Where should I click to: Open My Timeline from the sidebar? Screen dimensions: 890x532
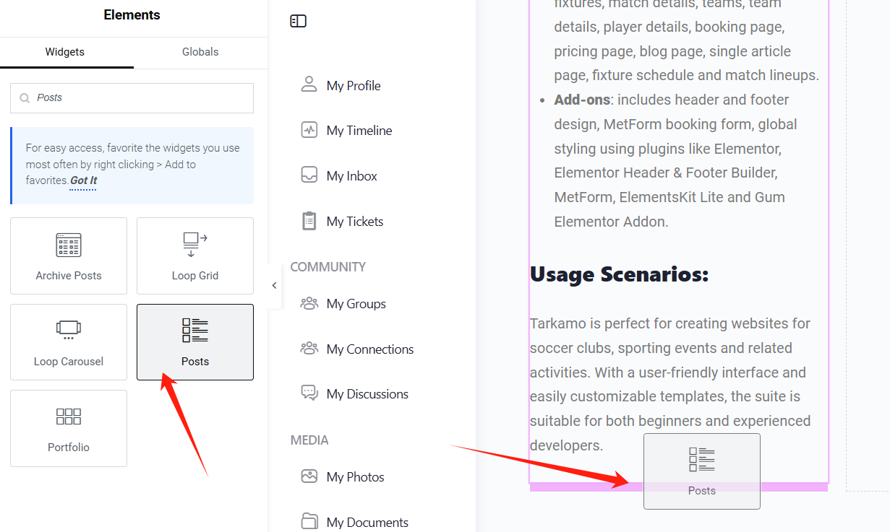[x=359, y=130]
